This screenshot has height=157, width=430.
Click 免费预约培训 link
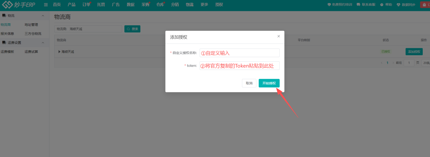340,5
